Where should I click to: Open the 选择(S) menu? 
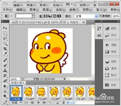coord(61,10)
